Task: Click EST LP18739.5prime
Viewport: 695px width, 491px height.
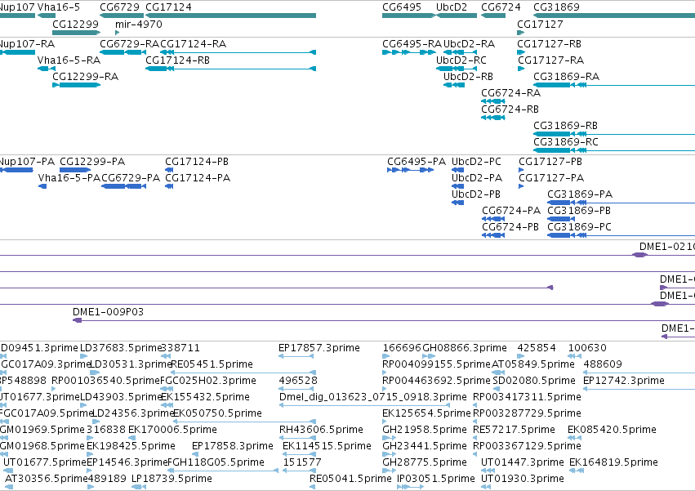Action: tap(139, 487)
